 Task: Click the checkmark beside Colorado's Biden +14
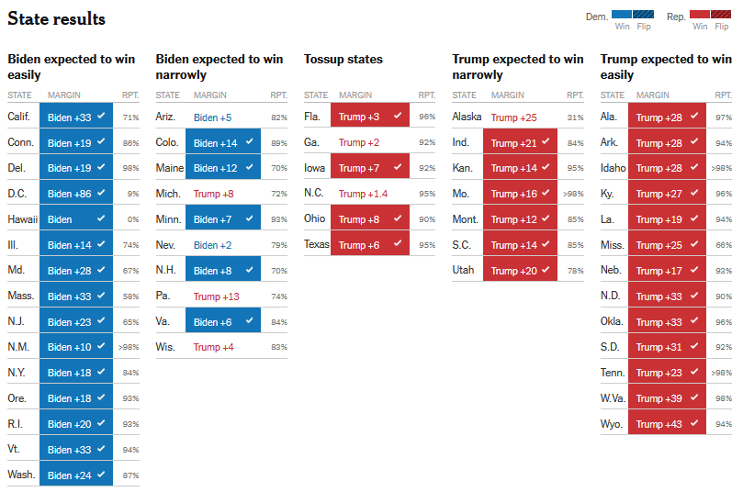[x=249, y=141]
